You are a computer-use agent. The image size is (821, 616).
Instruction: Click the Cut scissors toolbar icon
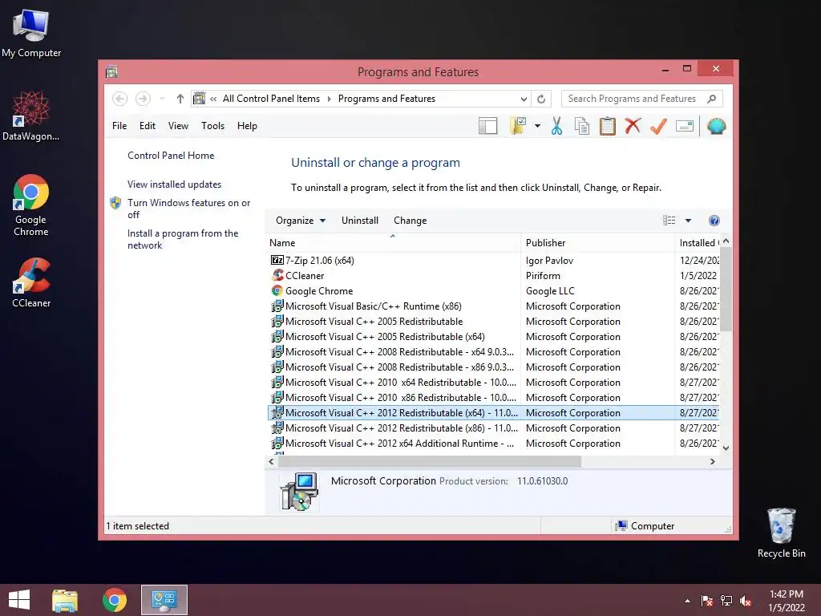pos(556,126)
